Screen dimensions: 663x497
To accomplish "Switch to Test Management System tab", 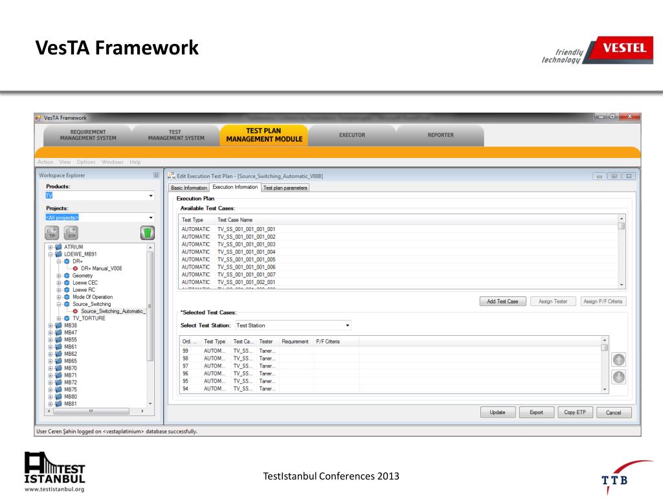I will click(176, 135).
